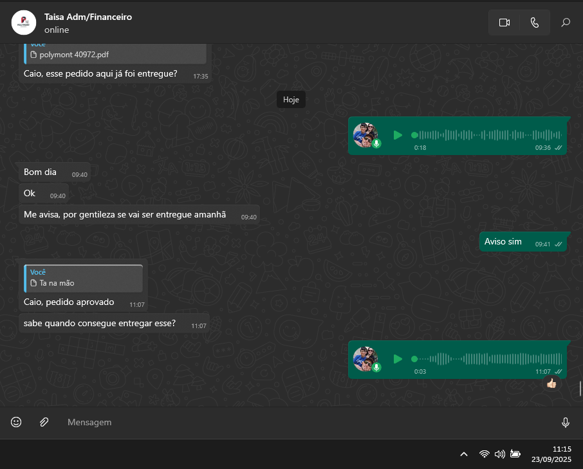Play the 0:03 voice message
583x469 pixels.
(398, 358)
